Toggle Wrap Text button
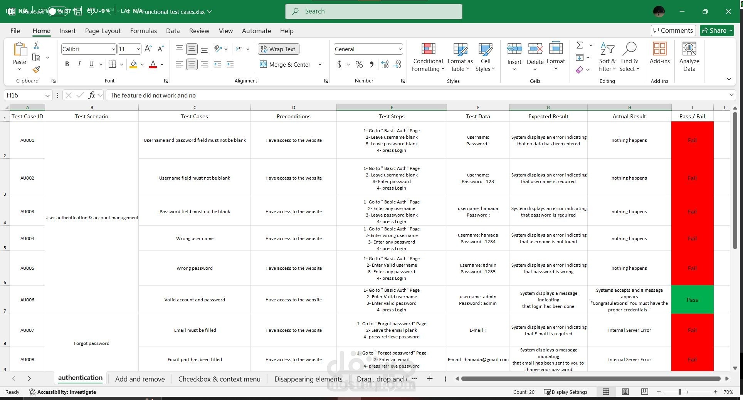743x400 pixels. pyautogui.click(x=278, y=49)
